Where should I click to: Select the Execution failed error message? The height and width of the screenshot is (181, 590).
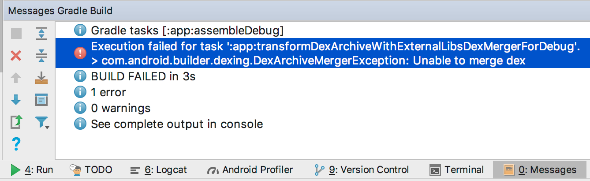(x=322, y=53)
